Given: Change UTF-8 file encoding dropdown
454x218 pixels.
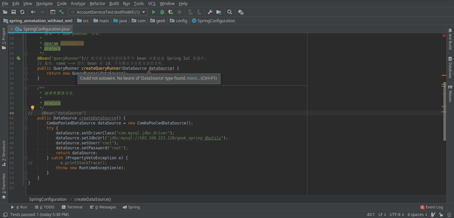Looking at the screenshot, I should click(x=397, y=215).
